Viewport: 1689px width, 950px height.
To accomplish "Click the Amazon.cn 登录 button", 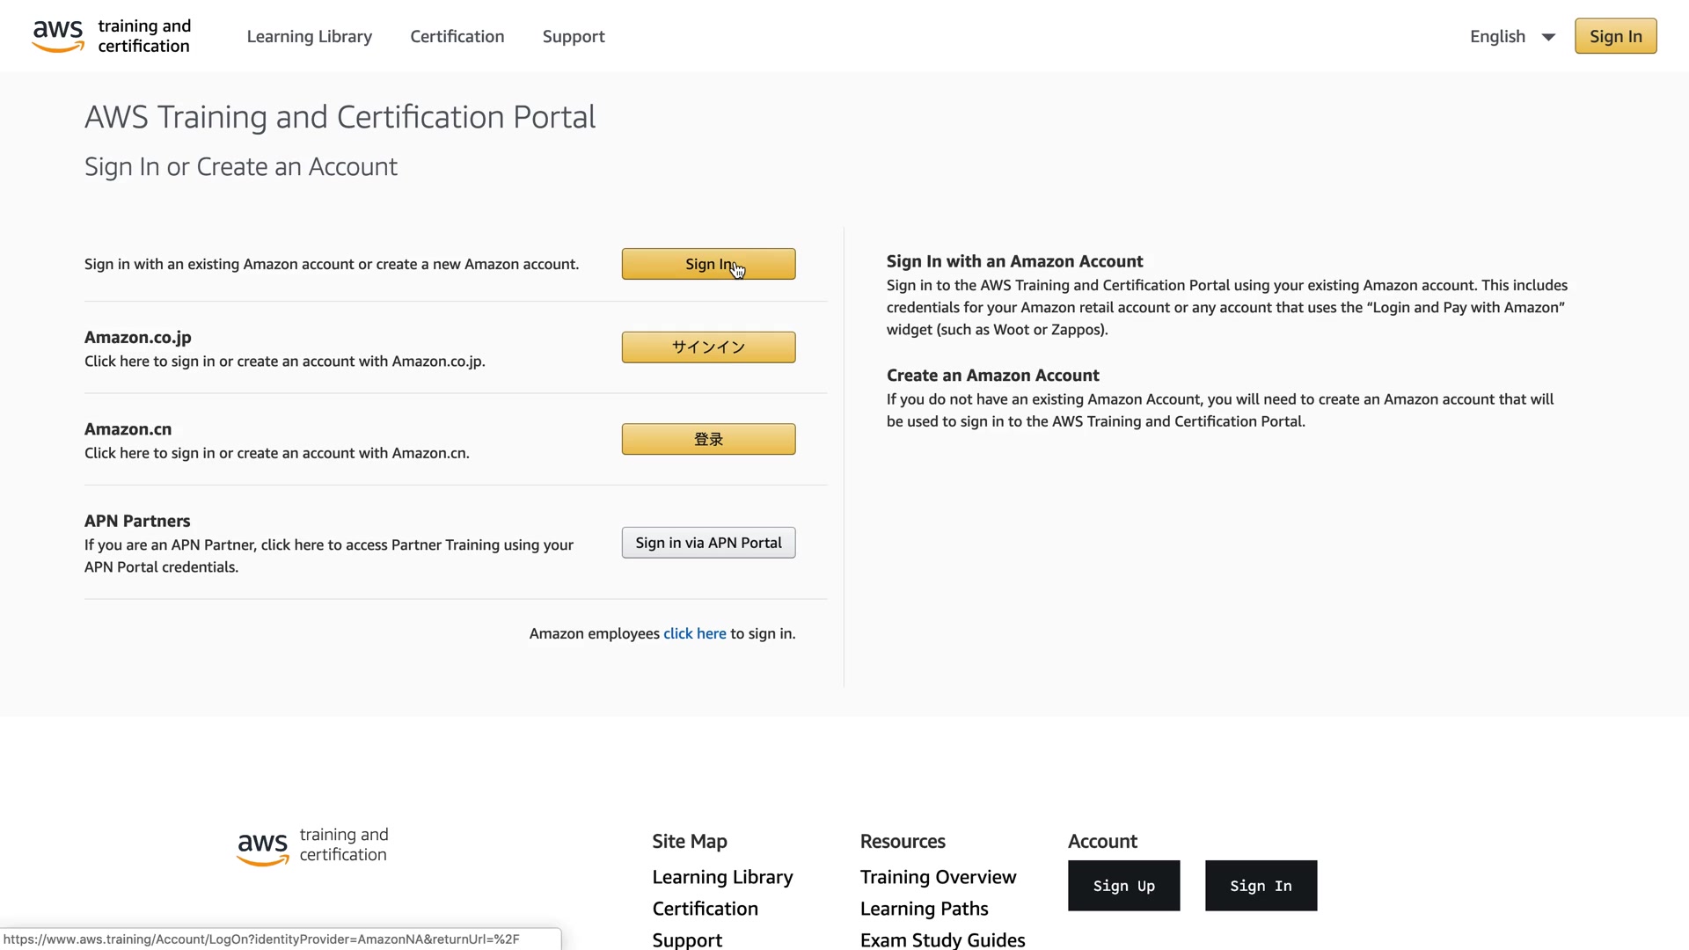I will 708,439.
